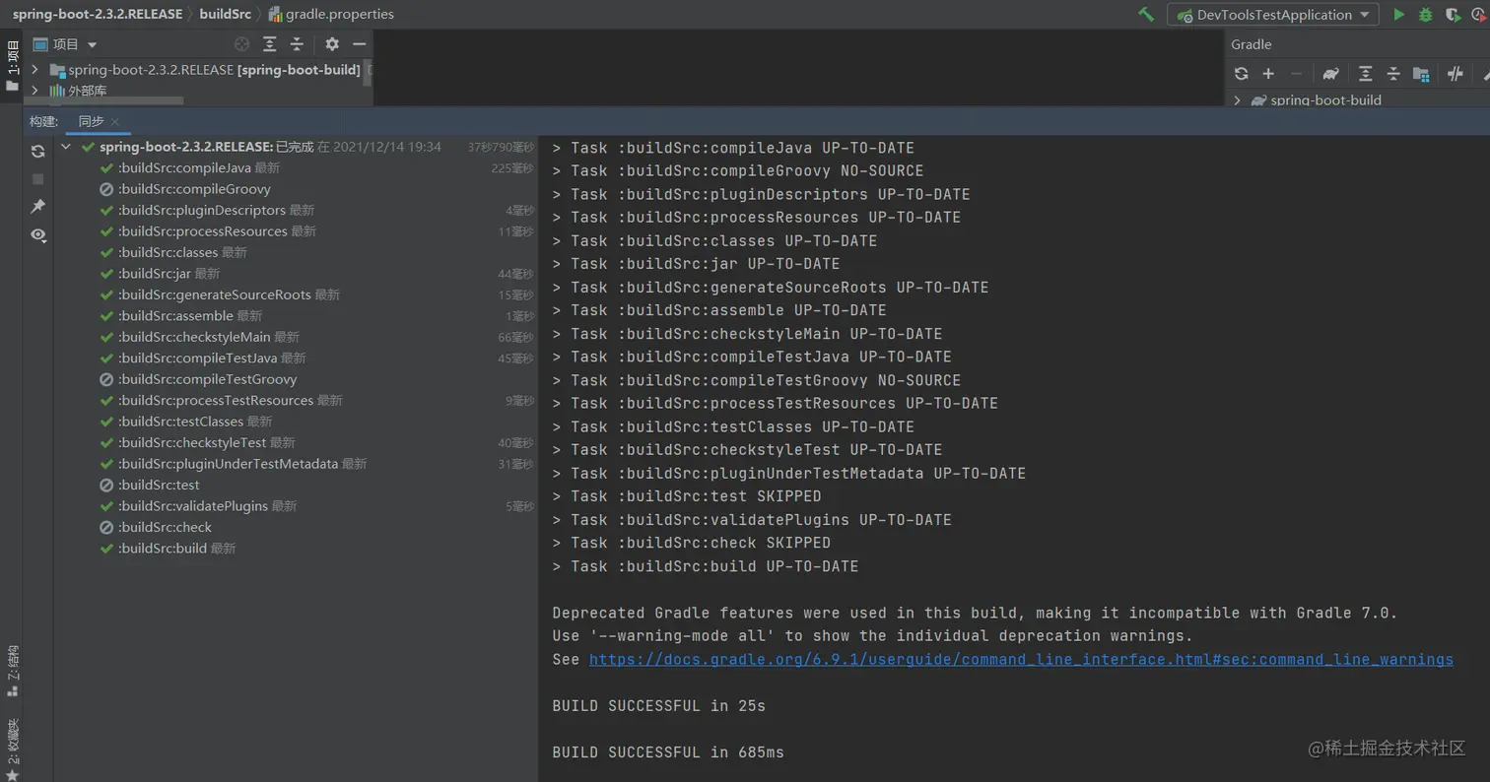Select the :buildSrc:build task row in tree
Image resolution: width=1490 pixels, height=782 pixels.
296,549
